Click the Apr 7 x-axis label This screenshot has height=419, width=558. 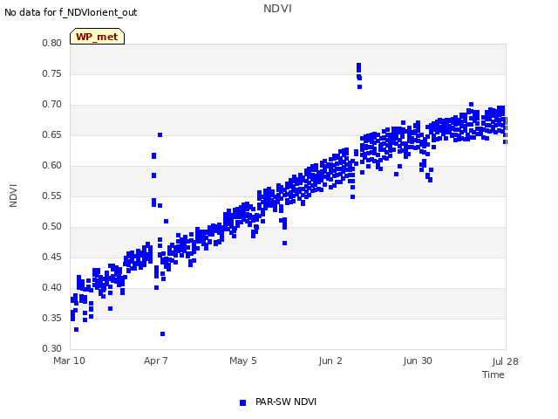155,361
